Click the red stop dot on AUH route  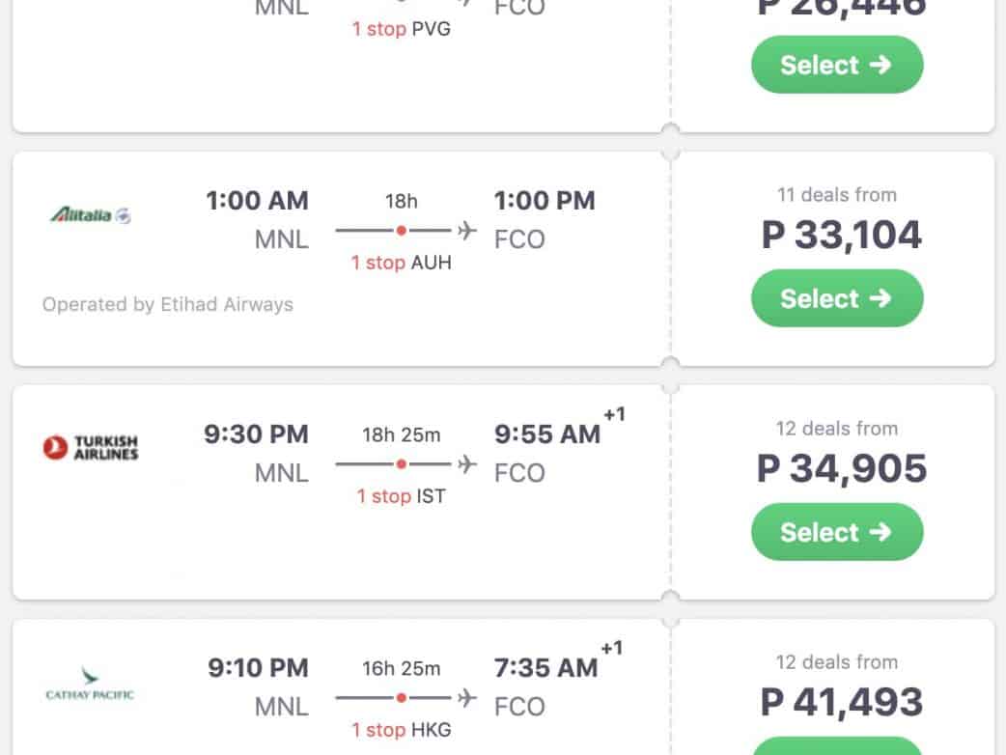[401, 231]
